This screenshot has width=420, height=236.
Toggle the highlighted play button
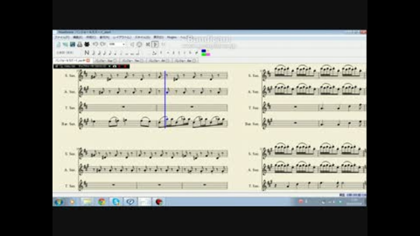coord(155,45)
